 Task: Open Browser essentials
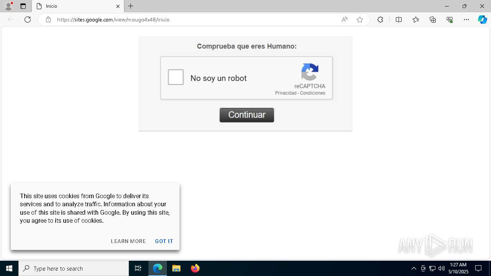(450, 20)
